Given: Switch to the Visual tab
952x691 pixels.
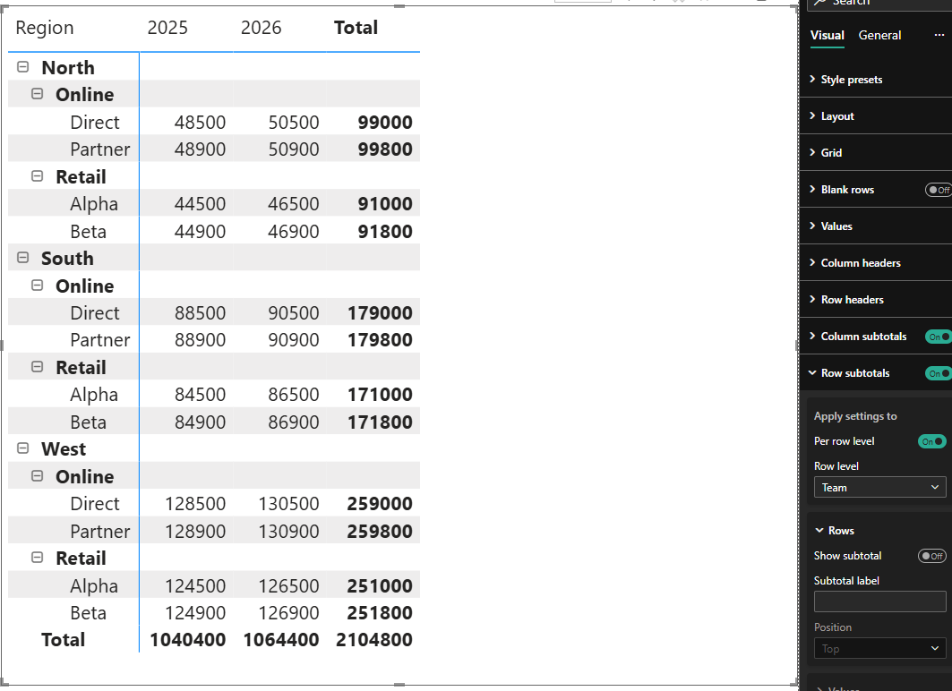Looking at the screenshot, I should pos(827,35).
